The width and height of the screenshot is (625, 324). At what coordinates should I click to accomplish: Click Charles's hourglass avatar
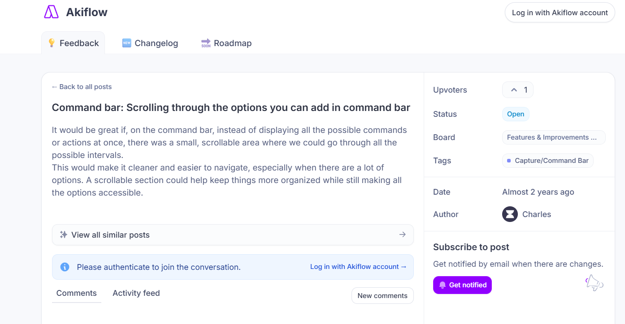click(510, 214)
